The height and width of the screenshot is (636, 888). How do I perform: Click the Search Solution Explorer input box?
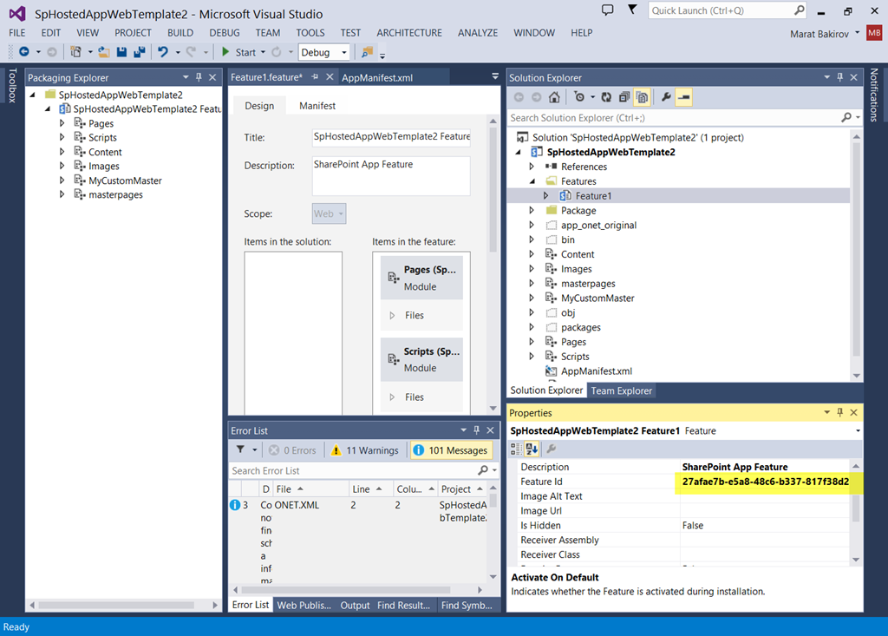click(x=674, y=118)
